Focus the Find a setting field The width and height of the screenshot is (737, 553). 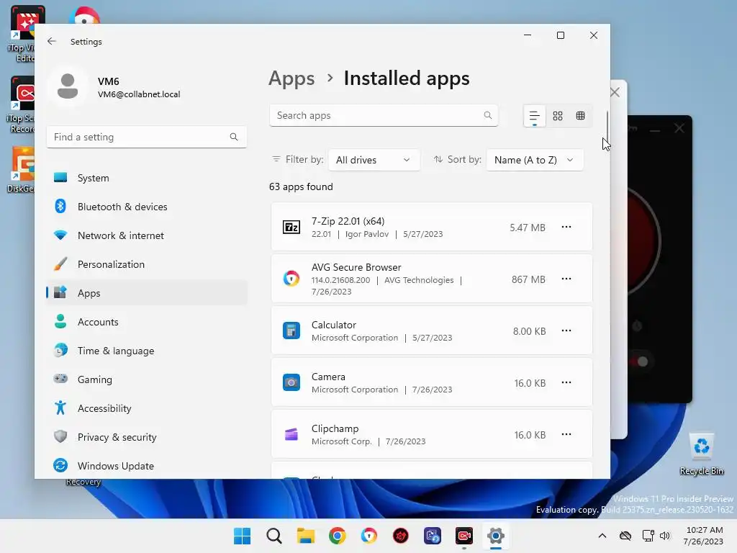coord(147,137)
